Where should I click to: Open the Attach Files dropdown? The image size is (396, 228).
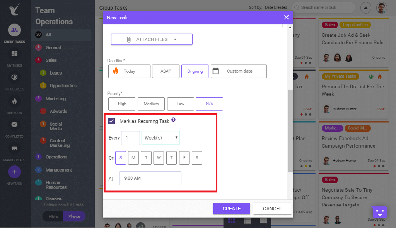[x=152, y=39]
